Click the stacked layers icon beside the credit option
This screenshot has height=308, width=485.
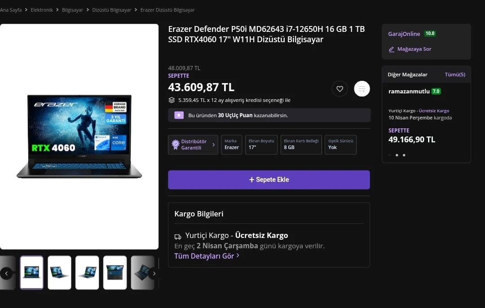172,100
